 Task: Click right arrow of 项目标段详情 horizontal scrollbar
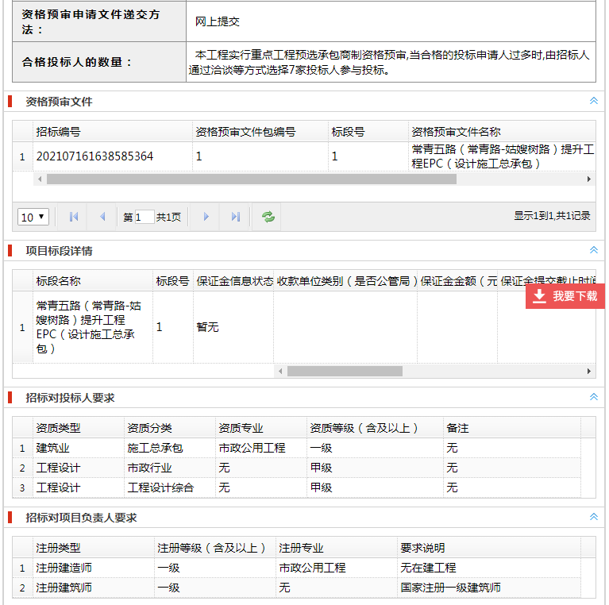[x=589, y=371]
